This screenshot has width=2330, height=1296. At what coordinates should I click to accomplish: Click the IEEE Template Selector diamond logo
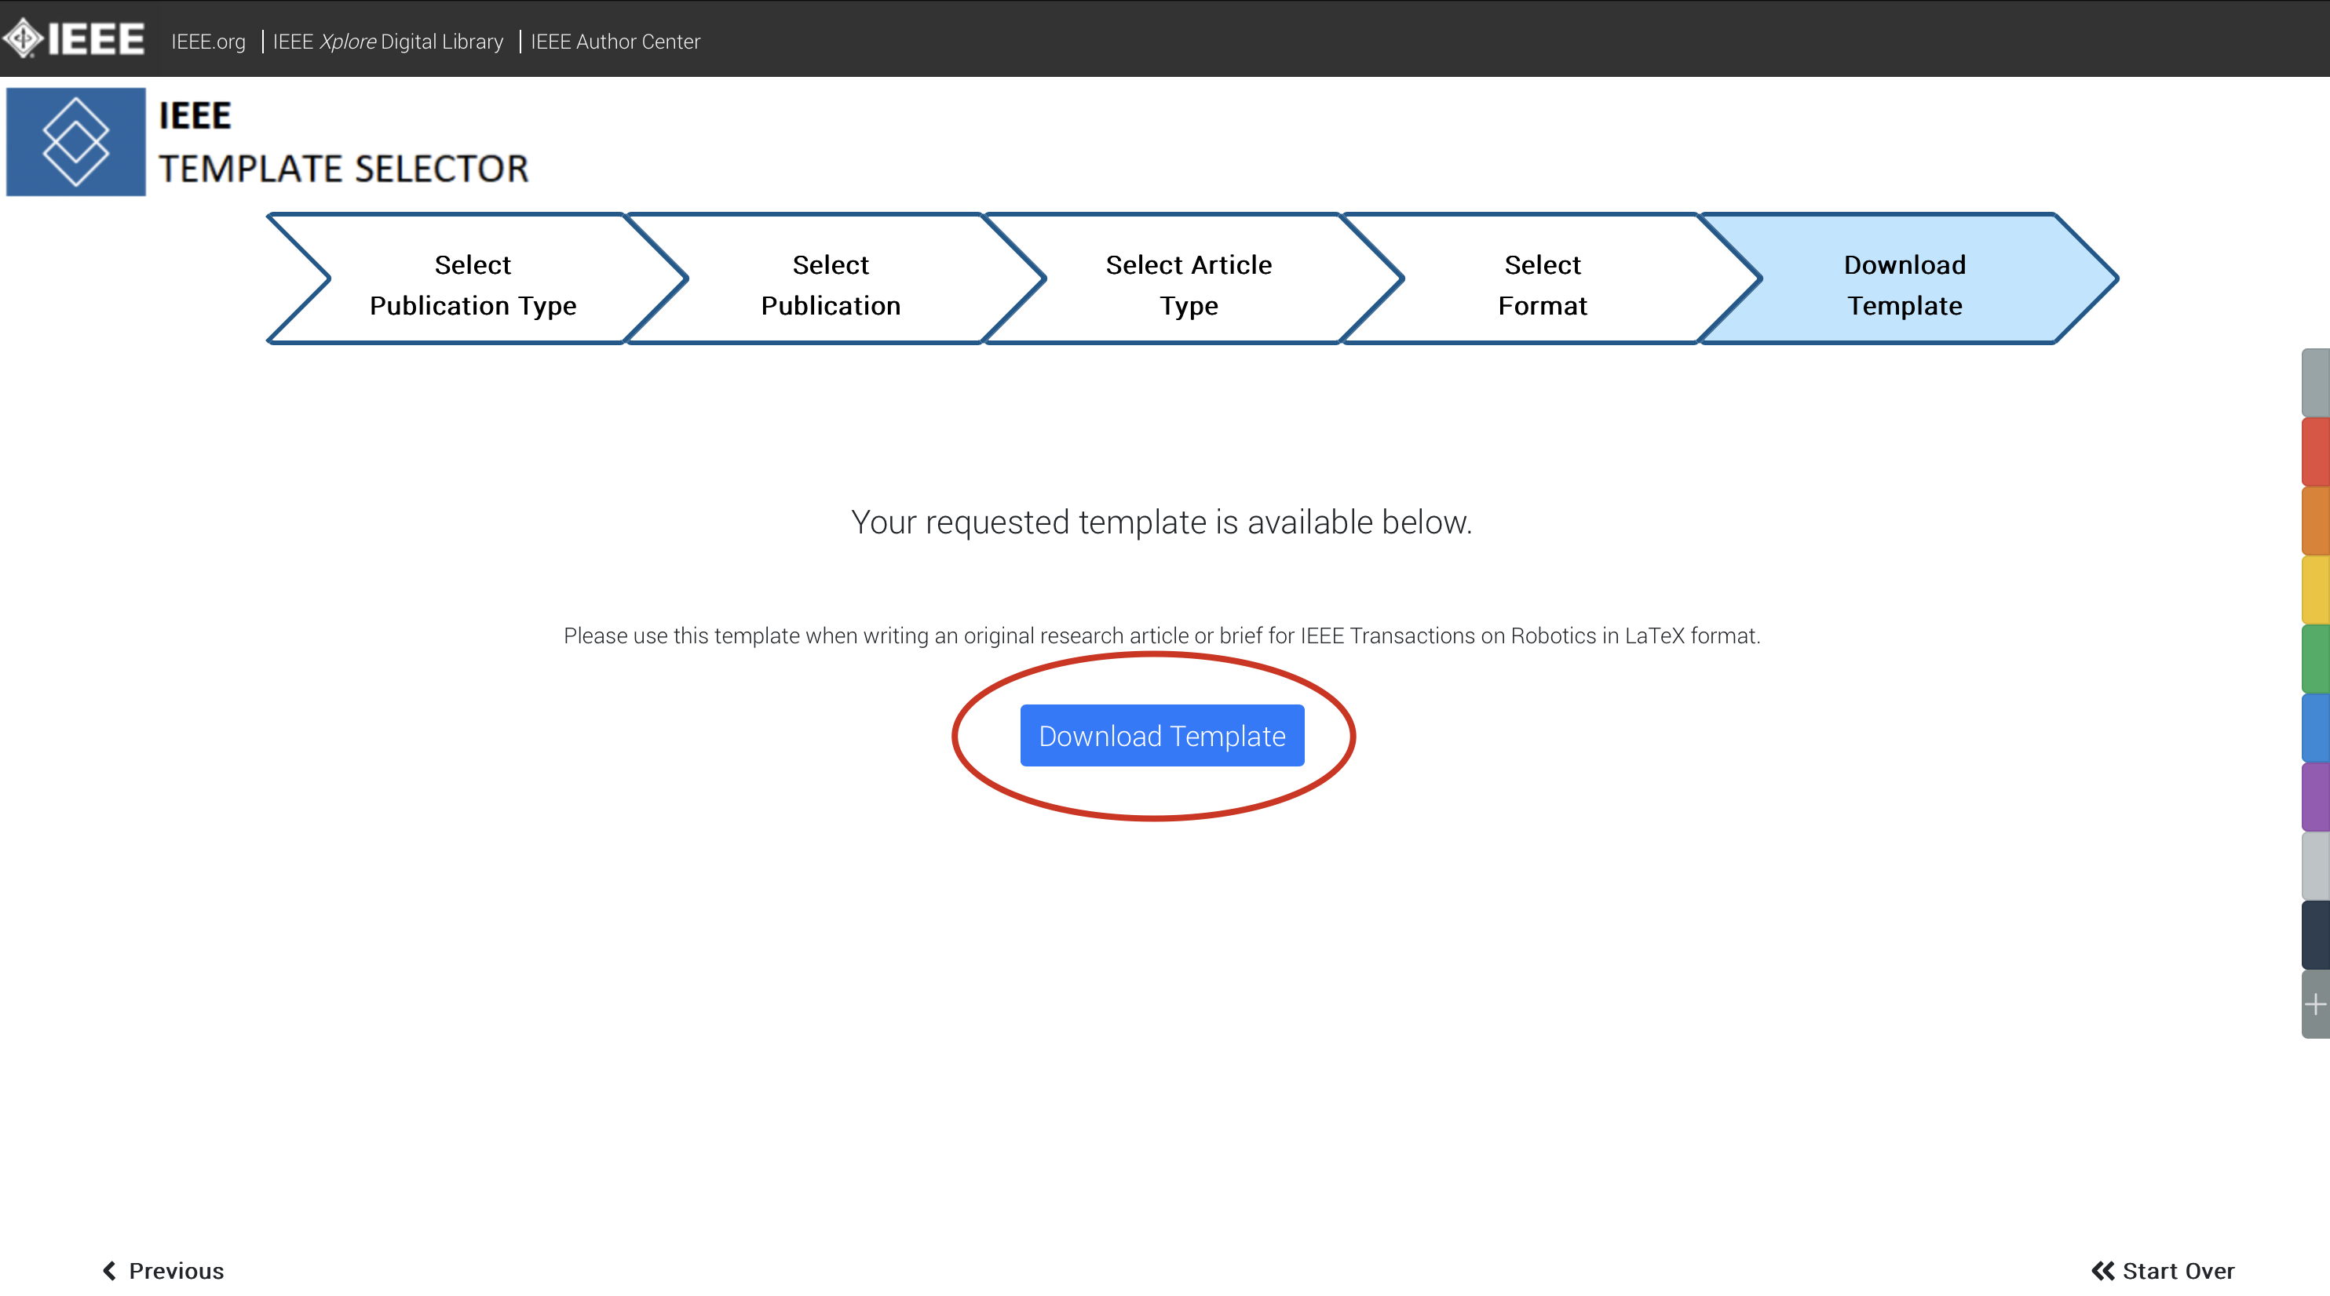pyautogui.click(x=76, y=142)
